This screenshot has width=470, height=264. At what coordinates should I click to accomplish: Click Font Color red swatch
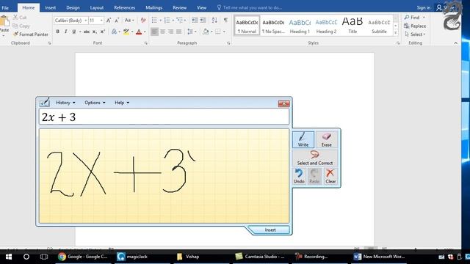tap(139, 32)
